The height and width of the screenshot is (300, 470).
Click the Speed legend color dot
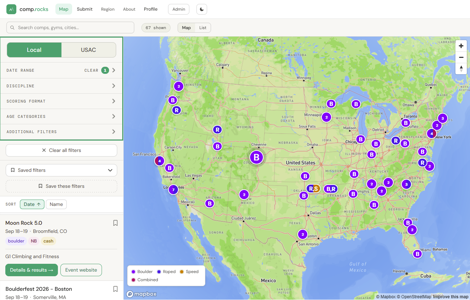(182, 272)
